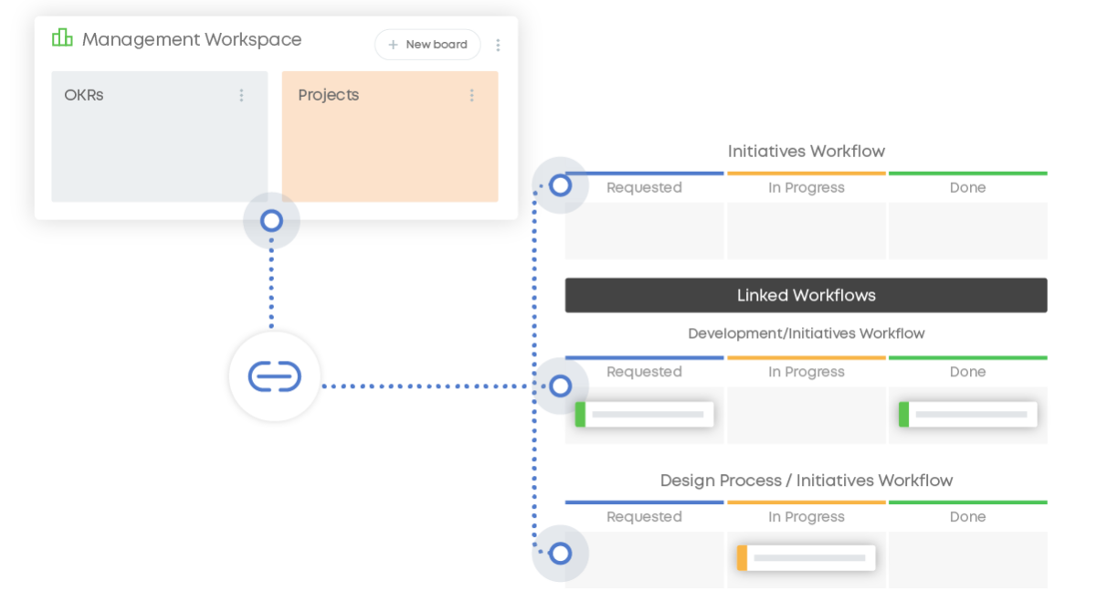Click connector node beside Initiatives Workflow

560,186
